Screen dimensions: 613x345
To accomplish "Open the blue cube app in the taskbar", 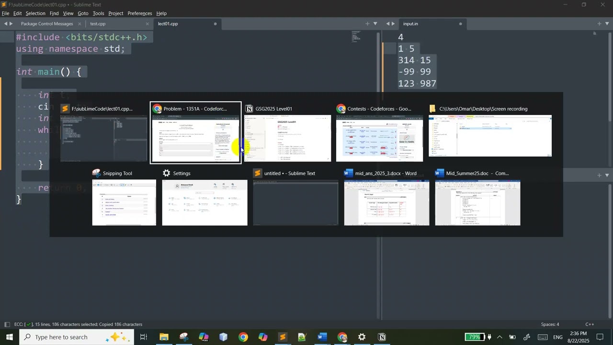I will [223, 337].
